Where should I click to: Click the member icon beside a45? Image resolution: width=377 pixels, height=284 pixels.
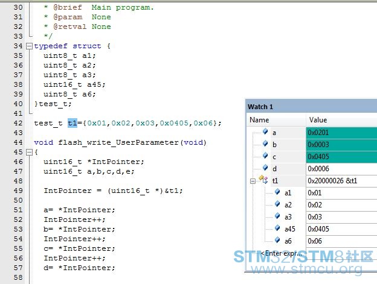pos(277,228)
